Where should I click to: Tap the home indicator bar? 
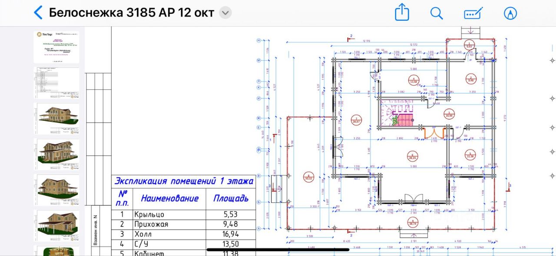[278, 250]
